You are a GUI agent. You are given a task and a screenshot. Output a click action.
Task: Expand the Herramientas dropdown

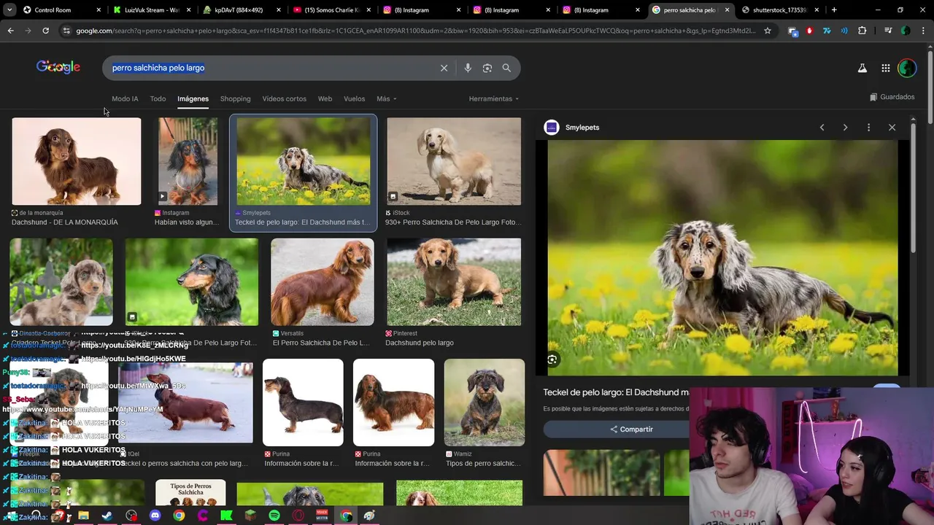(x=494, y=98)
